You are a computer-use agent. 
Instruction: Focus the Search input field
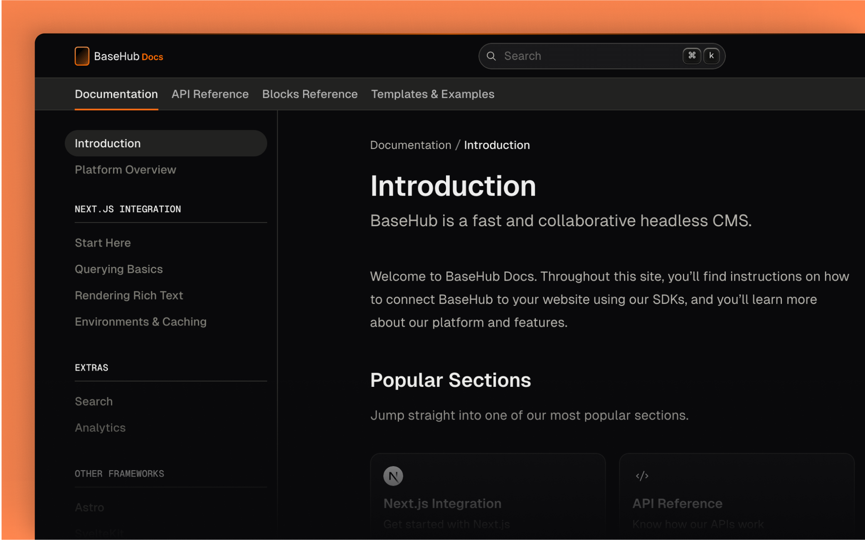point(601,56)
